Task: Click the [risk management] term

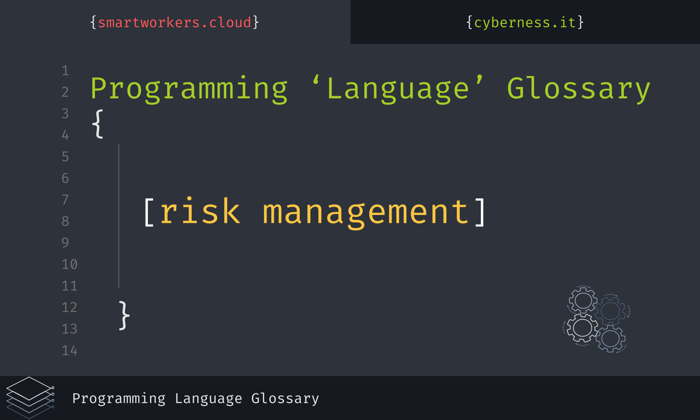Action: [x=315, y=212]
